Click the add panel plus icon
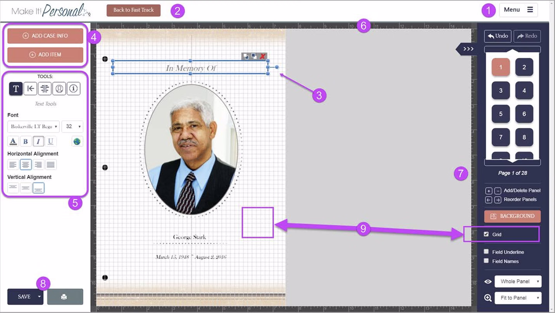The height and width of the screenshot is (313, 555). (x=489, y=191)
